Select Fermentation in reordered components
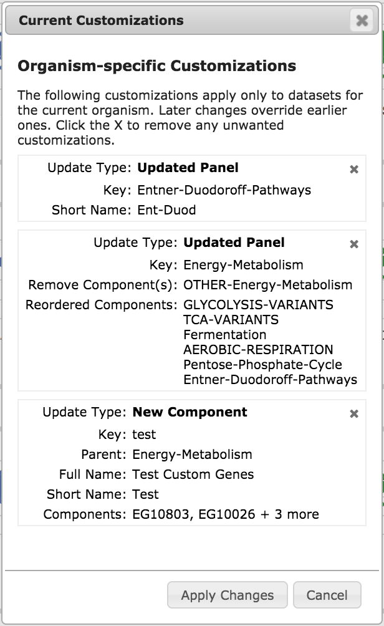The image size is (384, 626). (x=224, y=335)
